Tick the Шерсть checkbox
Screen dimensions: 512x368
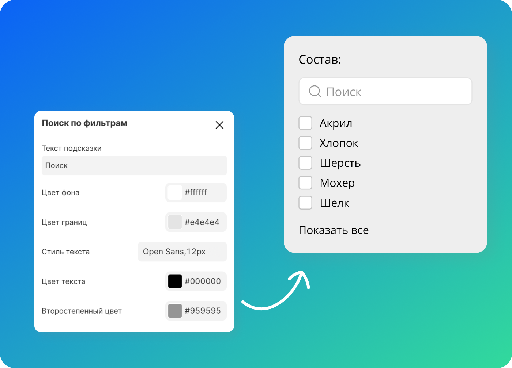pos(305,163)
